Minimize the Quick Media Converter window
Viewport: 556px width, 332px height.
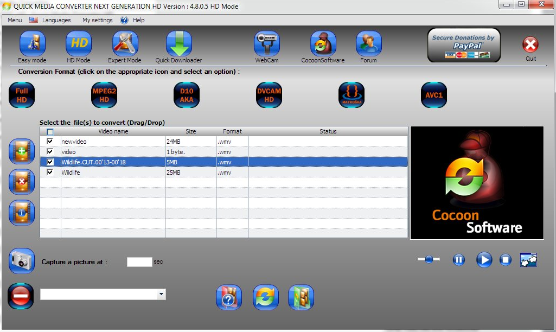click(x=506, y=4)
